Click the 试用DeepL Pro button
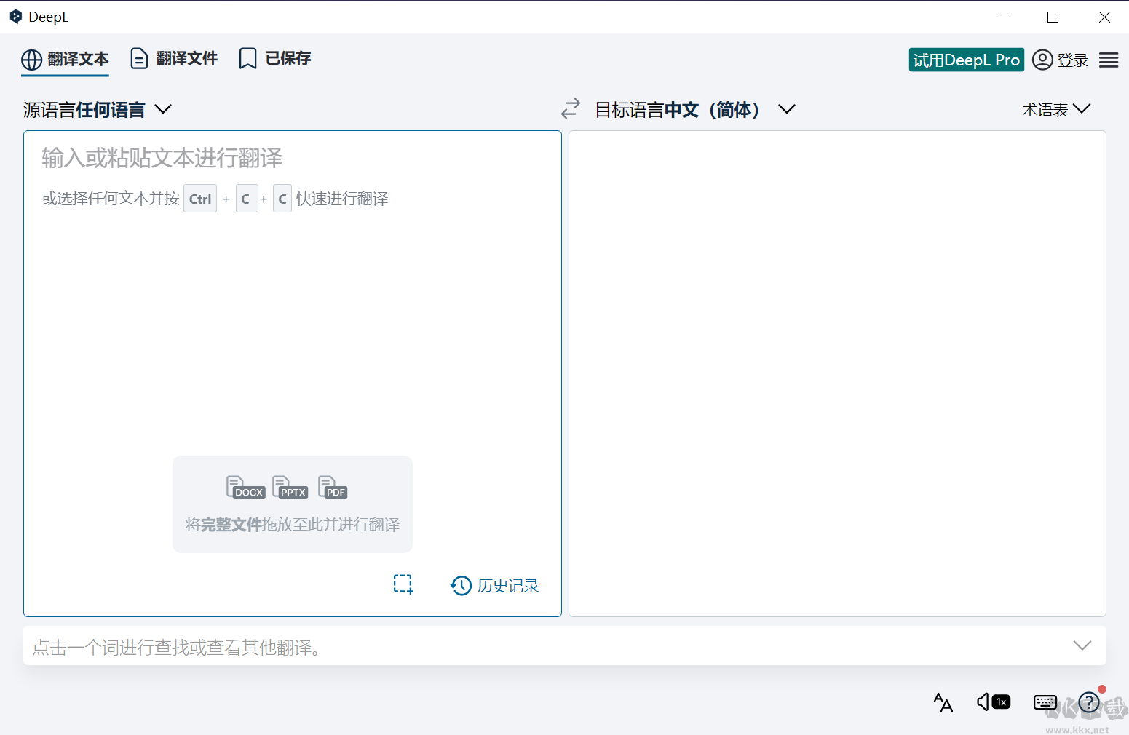This screenshot has height=735, width=1129. (966, 60)
